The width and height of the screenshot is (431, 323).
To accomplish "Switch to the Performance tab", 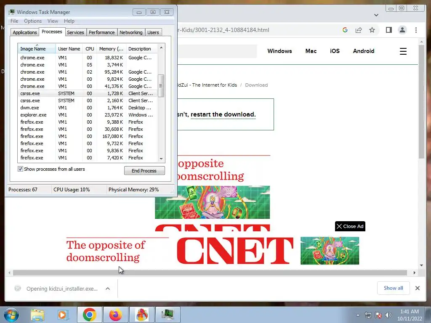I will point(101,32).
